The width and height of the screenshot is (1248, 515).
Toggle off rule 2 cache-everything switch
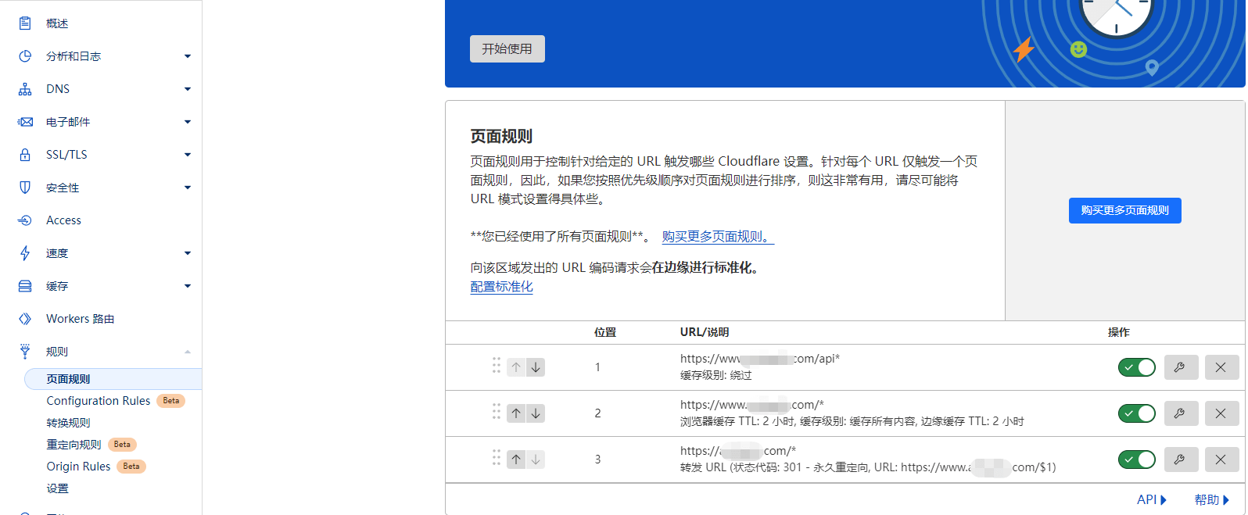pyautogui.click(x=1137, y=413)
